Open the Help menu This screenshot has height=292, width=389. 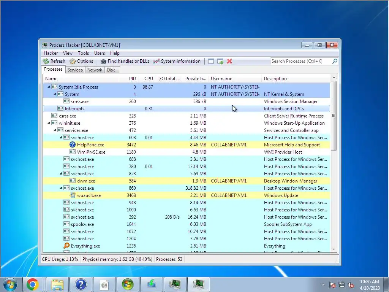click(x=115, y=53)
